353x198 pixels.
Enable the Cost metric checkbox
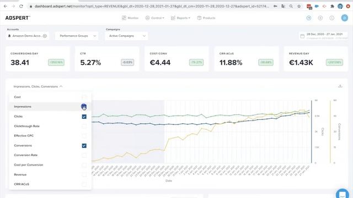[84, 97]
